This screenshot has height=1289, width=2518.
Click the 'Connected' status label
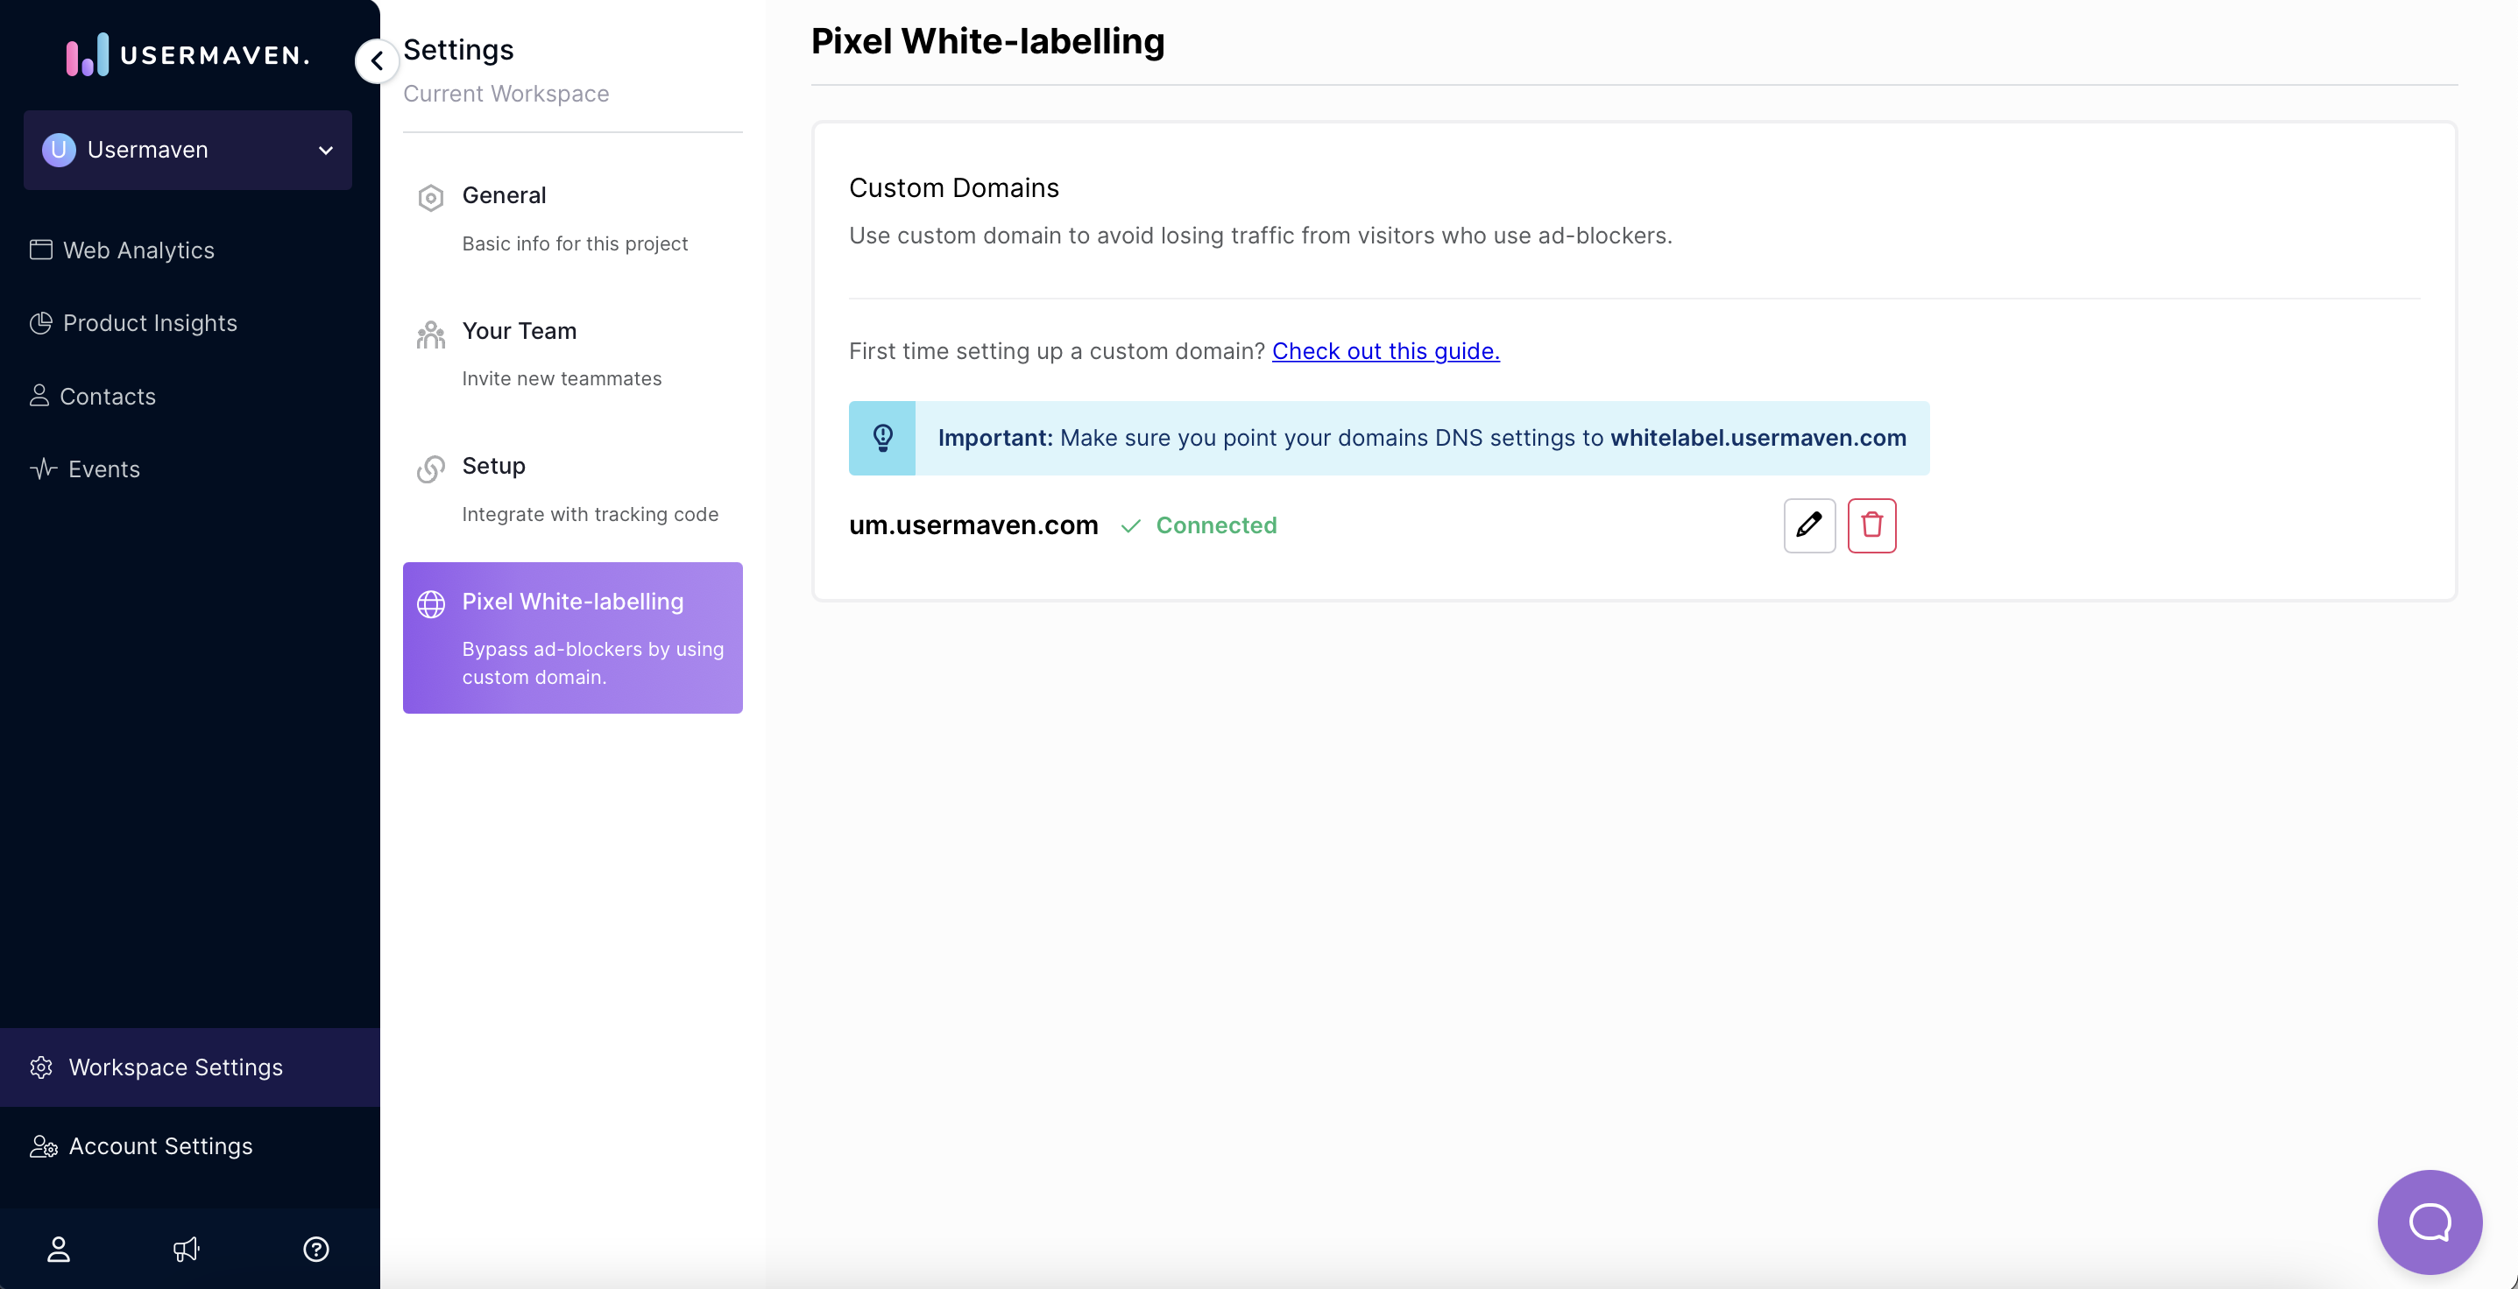click(1216, 525)
